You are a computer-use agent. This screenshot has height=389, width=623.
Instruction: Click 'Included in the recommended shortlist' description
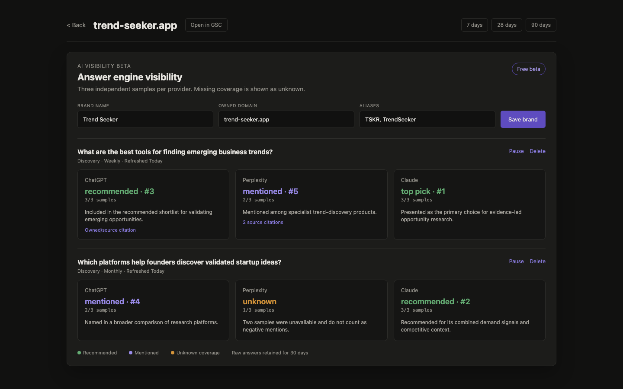(148, 216)
